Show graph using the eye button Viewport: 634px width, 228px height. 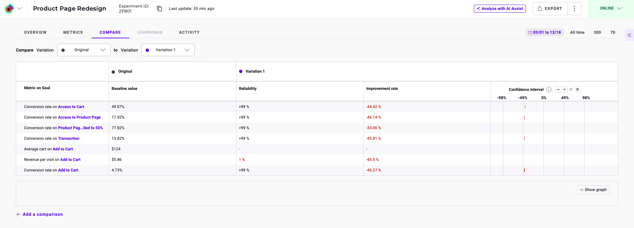(593, 190)
